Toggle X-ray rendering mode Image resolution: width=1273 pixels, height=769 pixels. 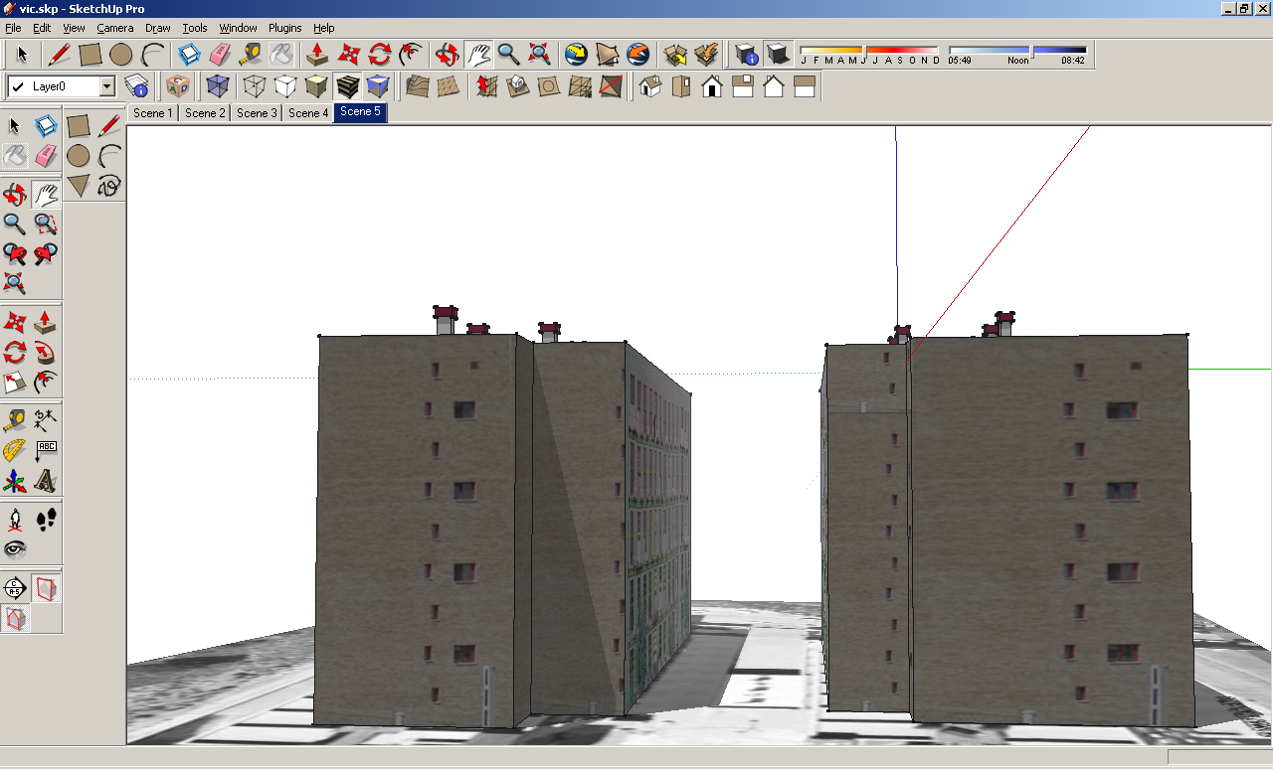217,85
